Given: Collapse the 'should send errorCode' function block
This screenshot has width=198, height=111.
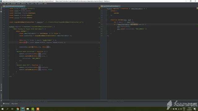Looking at the screenshot, I should coord(9,51).
